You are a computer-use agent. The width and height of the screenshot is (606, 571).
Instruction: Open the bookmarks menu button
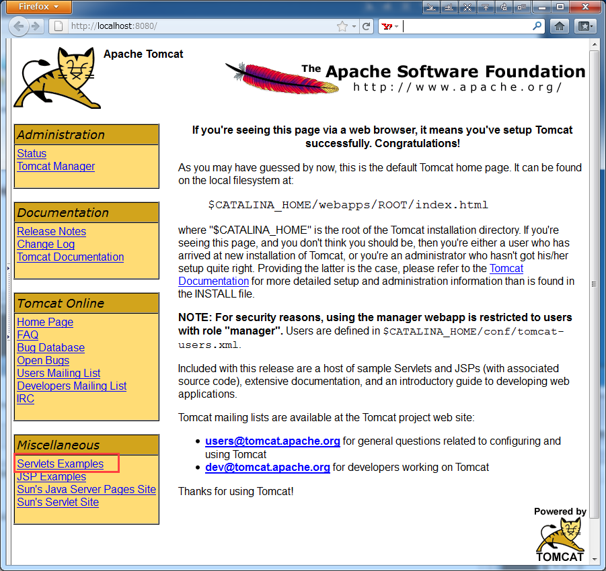point(585,26)
